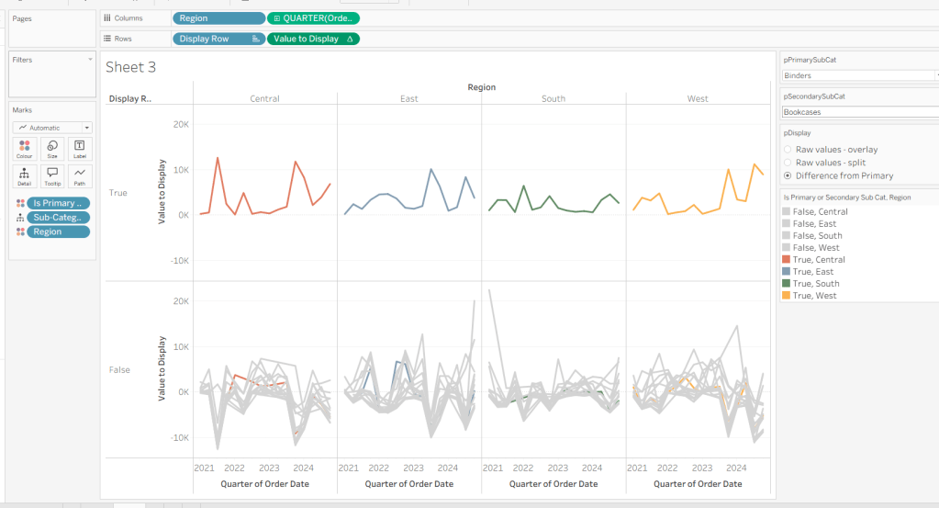This screenshot has width=939, height=508.
Task: Select Raw values - overlay option
Action: point(788,150)
